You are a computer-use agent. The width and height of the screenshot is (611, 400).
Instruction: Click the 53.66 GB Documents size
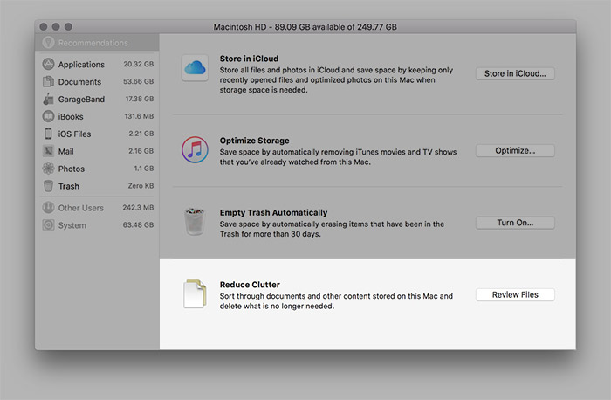click(x=138, y=81)
